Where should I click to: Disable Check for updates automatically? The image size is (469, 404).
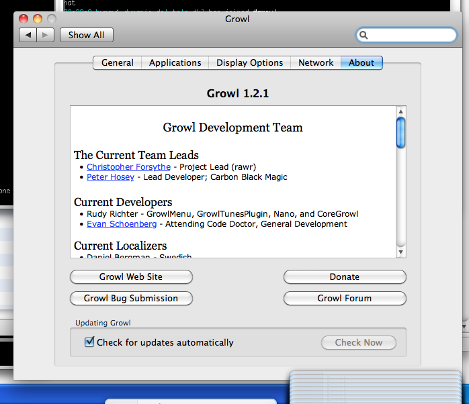(x=89, y=342)
